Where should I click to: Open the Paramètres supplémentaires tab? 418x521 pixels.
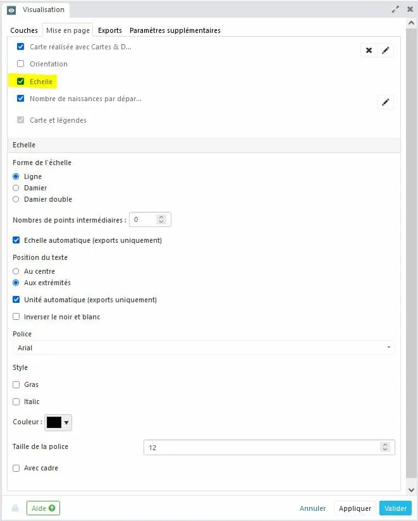click(175, 30)
